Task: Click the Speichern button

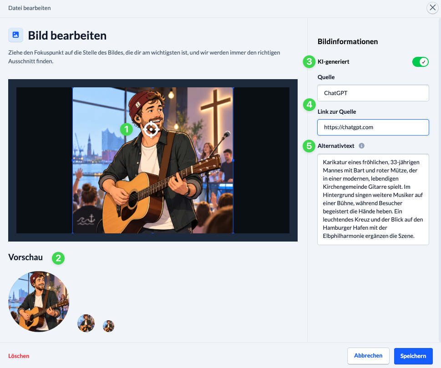Action: point(413,356)
